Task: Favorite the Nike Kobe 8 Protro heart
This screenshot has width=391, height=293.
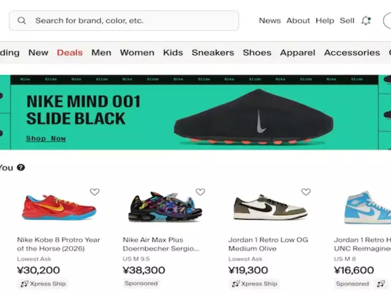Action: (x=94, y=192)
